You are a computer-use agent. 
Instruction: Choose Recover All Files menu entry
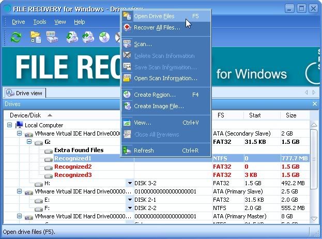click(x=166, y=27)
